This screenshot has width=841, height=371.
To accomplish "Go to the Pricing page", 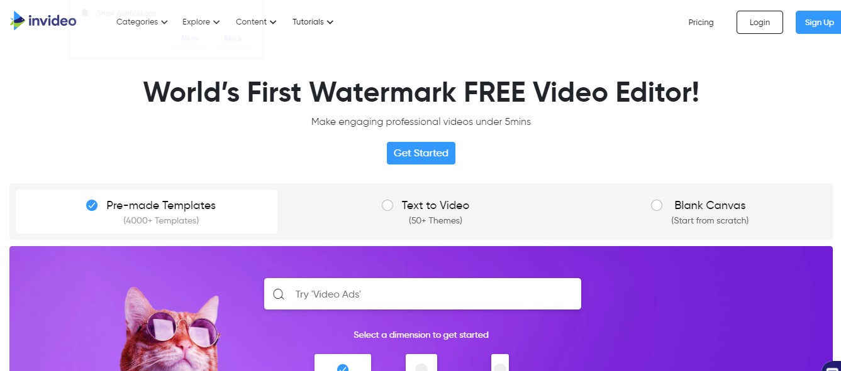I will tap(701, 23).
